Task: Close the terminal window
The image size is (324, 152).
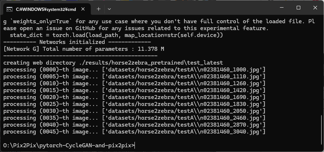Action: 315,8
